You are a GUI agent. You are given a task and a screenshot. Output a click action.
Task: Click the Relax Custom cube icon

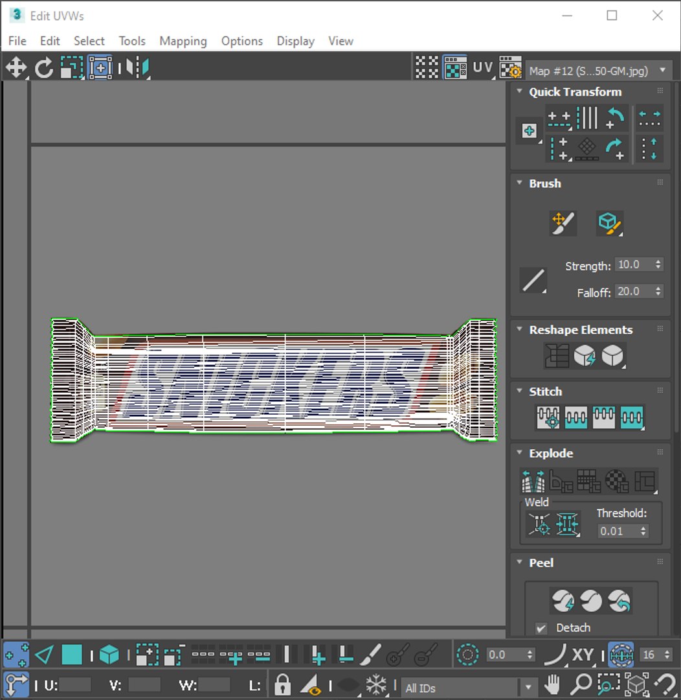click(613, 356)
